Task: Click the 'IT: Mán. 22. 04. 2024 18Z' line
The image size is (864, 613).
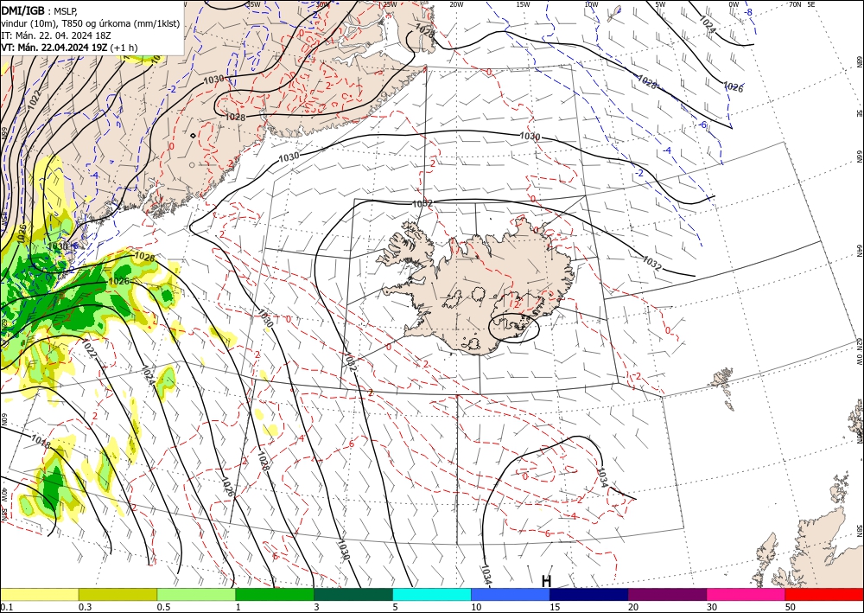Action: (55, 35)
